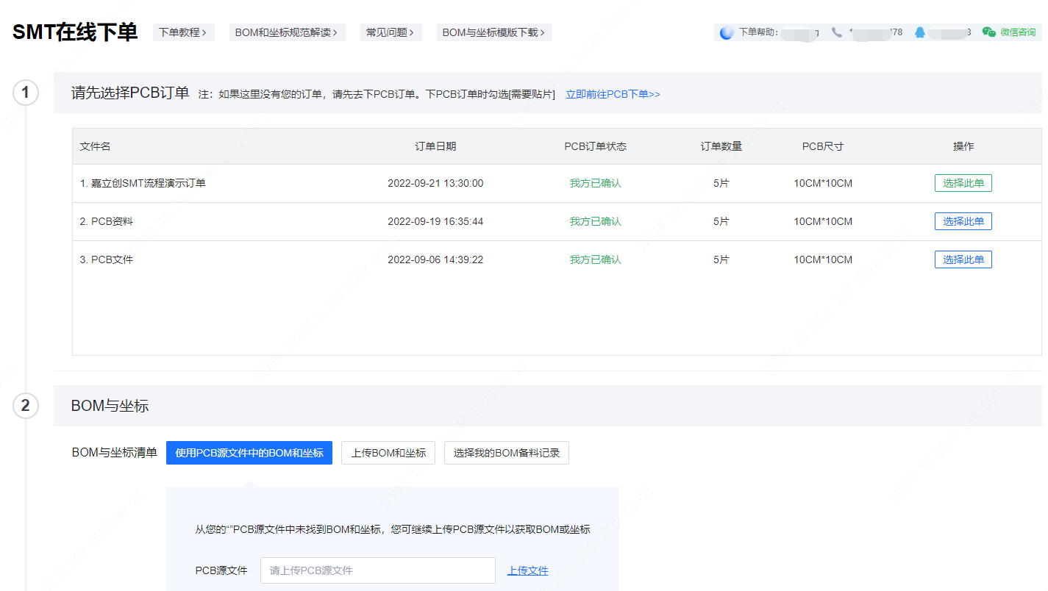Click the 请先选择PCB订单 section heading
Screen dimensions: 1048x591
pyautogui.click(x=130, y=93)
